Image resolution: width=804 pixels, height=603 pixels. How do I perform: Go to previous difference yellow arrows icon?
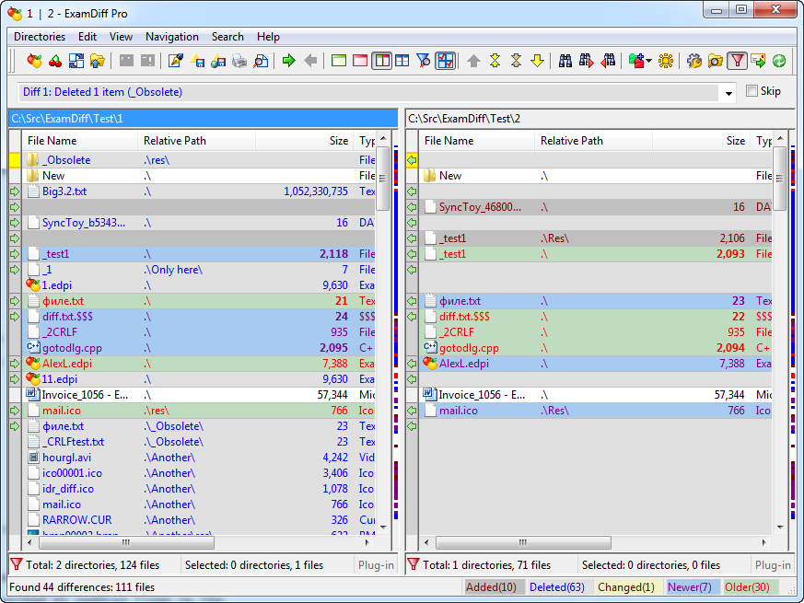pos(495,61)
